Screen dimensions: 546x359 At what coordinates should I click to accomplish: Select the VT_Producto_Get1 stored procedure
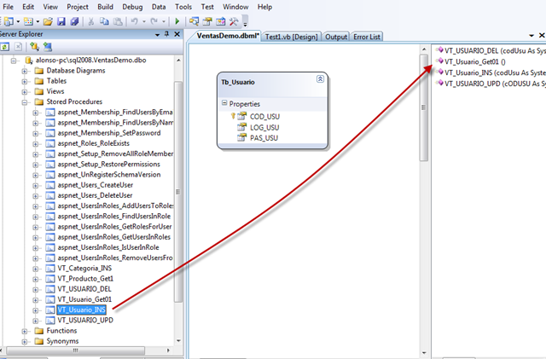point(85,279)
